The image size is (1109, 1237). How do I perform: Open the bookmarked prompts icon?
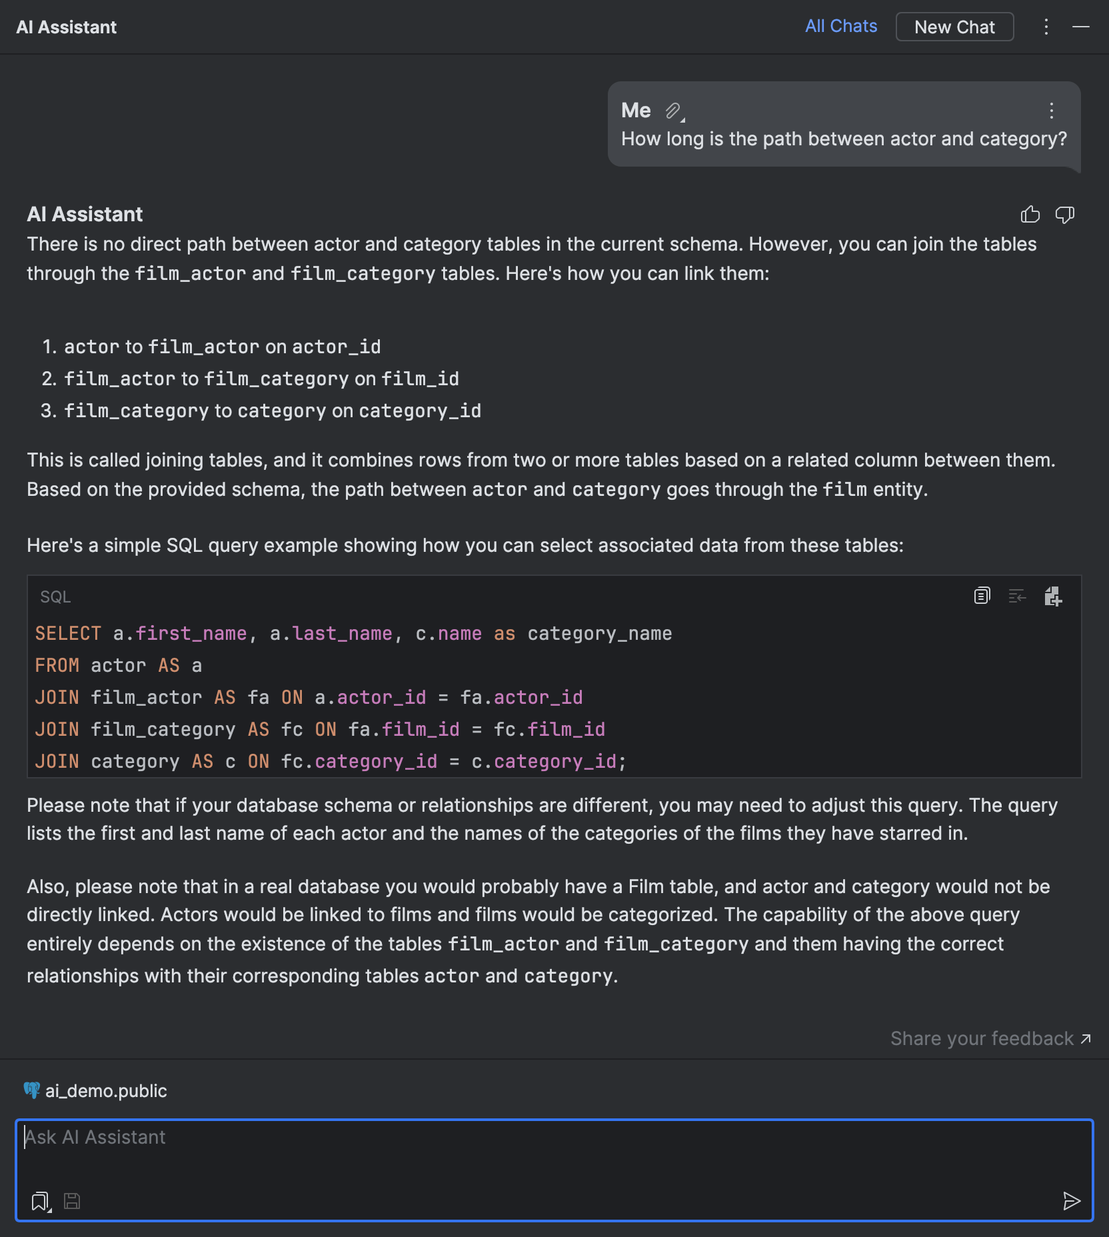pyautogui.click(x=39, y=1200)
